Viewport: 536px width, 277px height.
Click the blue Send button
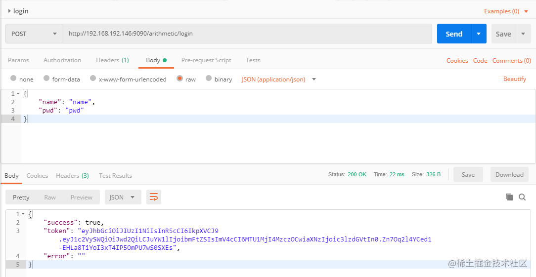click(454, 34)
